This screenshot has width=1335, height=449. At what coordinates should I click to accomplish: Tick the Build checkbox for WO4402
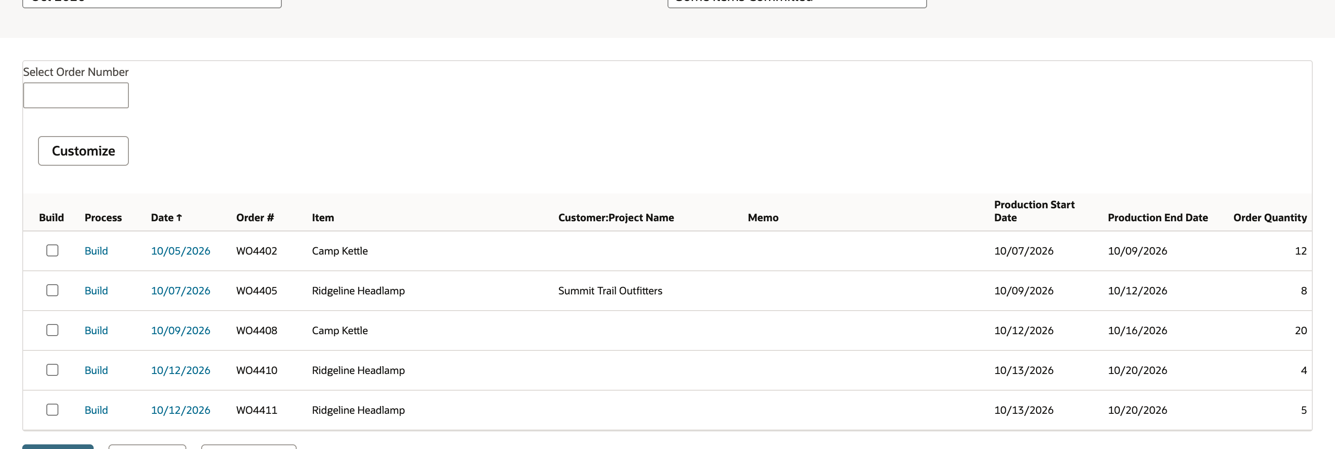(x=52, y=250)
